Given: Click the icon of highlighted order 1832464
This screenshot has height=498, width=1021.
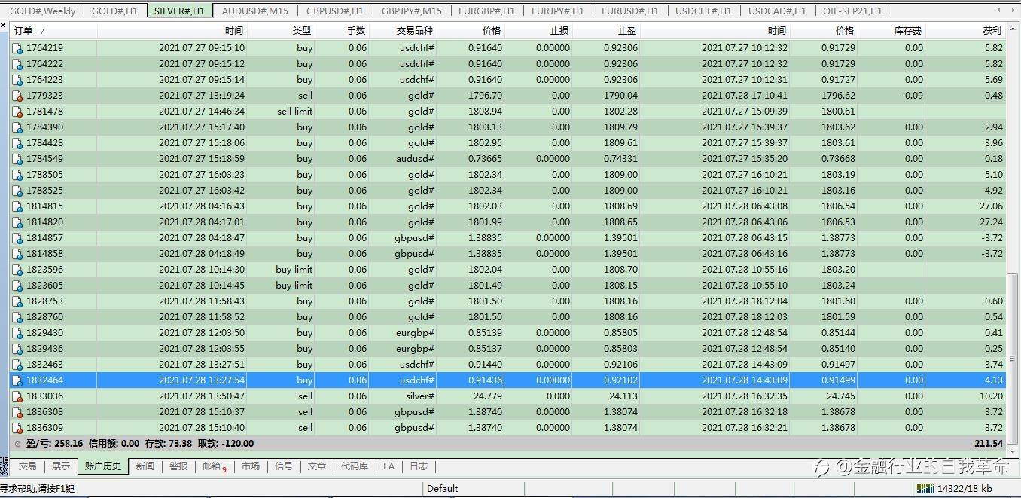Looking at the screenshot, I should point(17,380).
